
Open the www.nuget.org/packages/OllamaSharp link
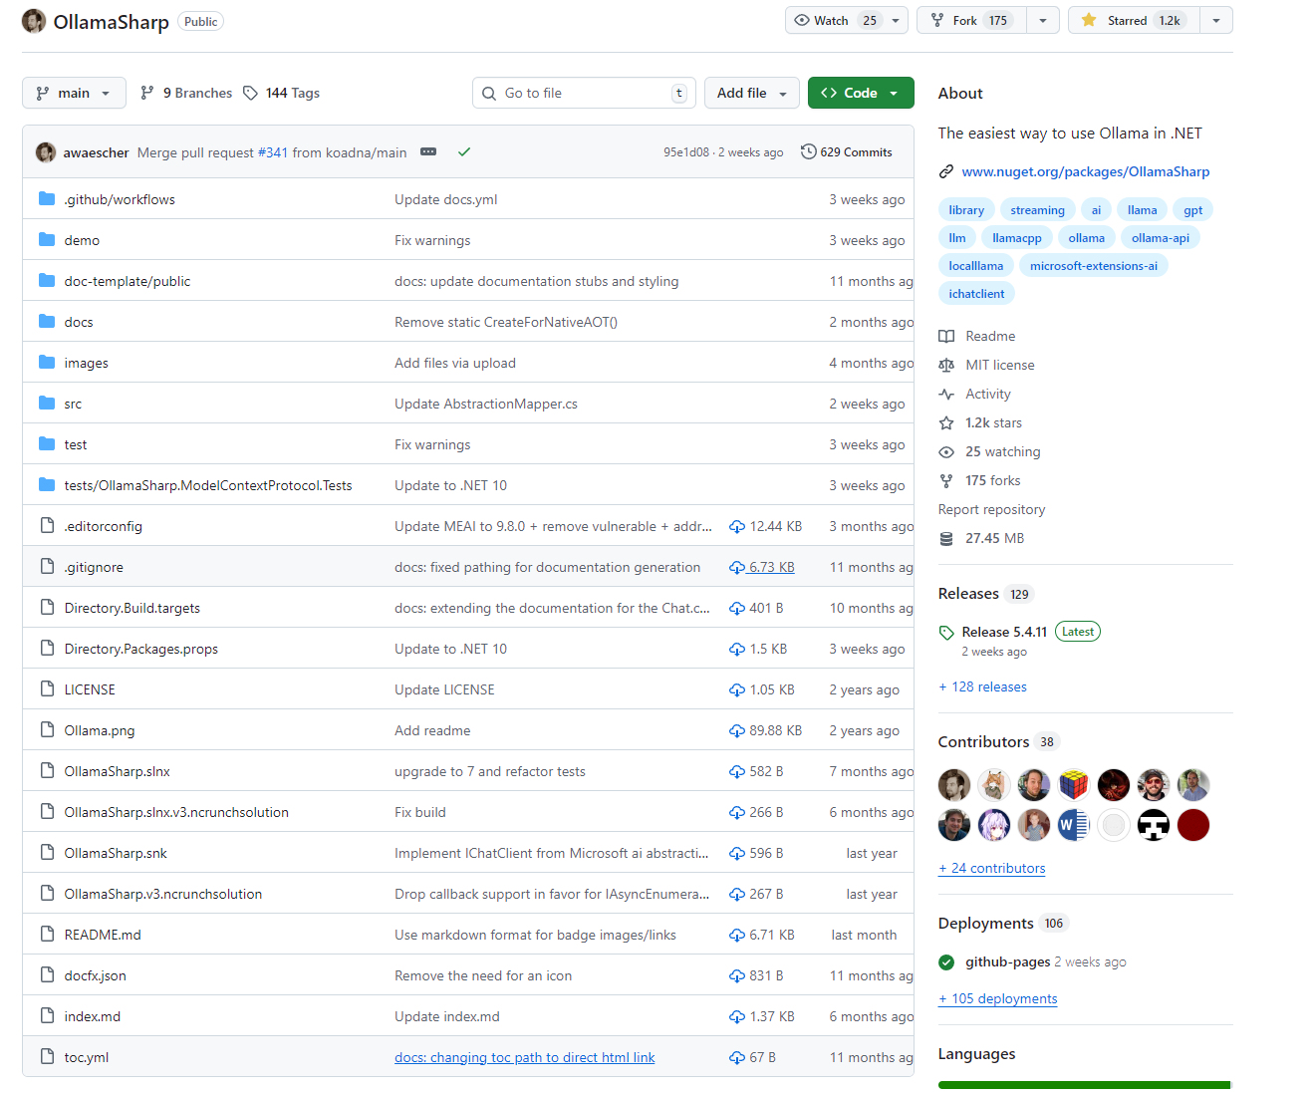[1086, 171]
